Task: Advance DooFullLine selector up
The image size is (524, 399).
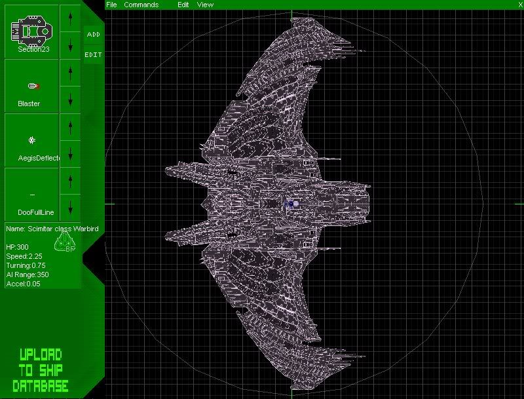Action: click(70, 181)
